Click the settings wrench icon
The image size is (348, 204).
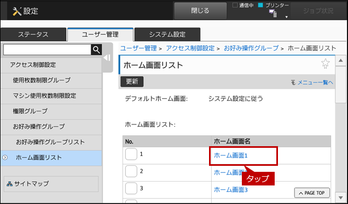pos(17,11)
